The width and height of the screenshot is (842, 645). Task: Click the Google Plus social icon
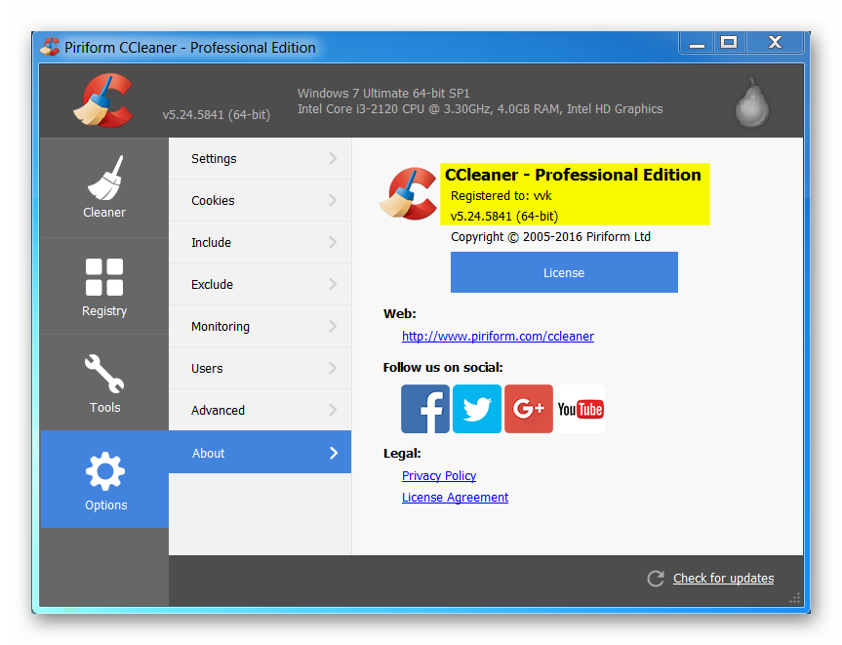(529, 409)
